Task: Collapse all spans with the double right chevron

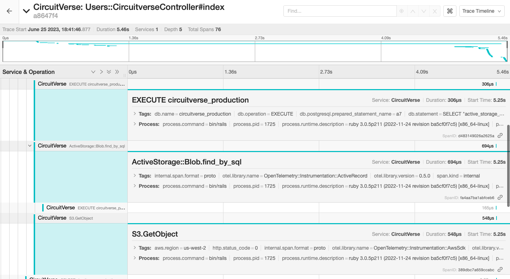Action: (x=117, y=72)
